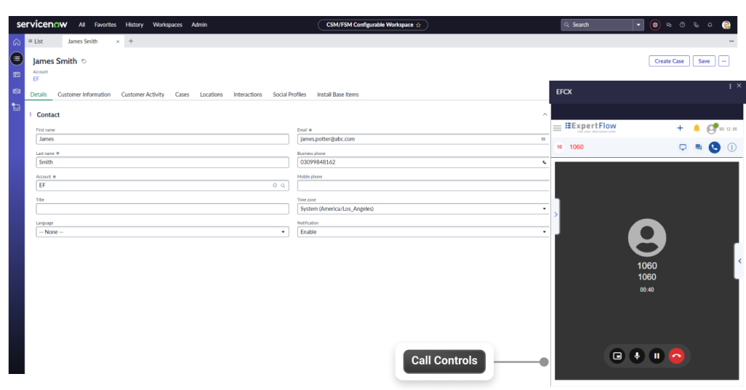Toggle picture-in-picture in call controls

pos(618,356)
